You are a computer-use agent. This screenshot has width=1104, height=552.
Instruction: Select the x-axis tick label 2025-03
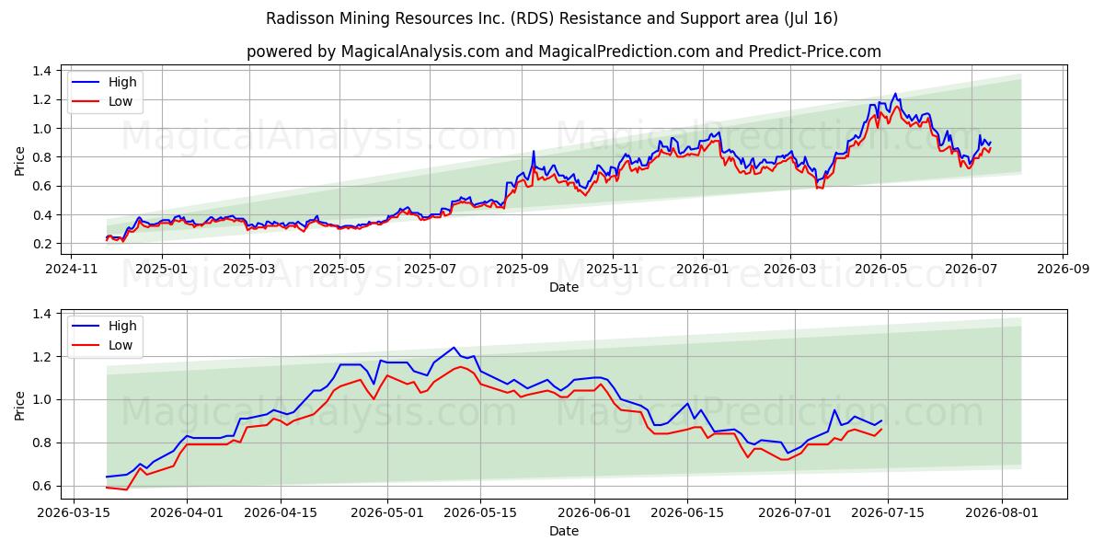click(249, 269)
